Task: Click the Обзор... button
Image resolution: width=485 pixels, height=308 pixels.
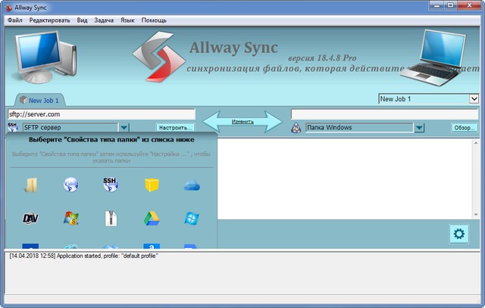Action: click(x=465, y=128)
